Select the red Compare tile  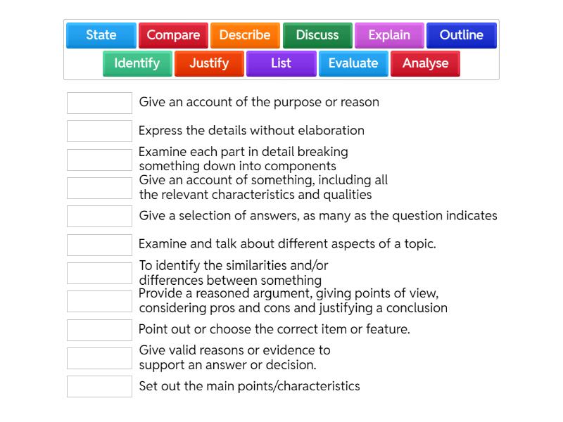[x=173, y=35]
